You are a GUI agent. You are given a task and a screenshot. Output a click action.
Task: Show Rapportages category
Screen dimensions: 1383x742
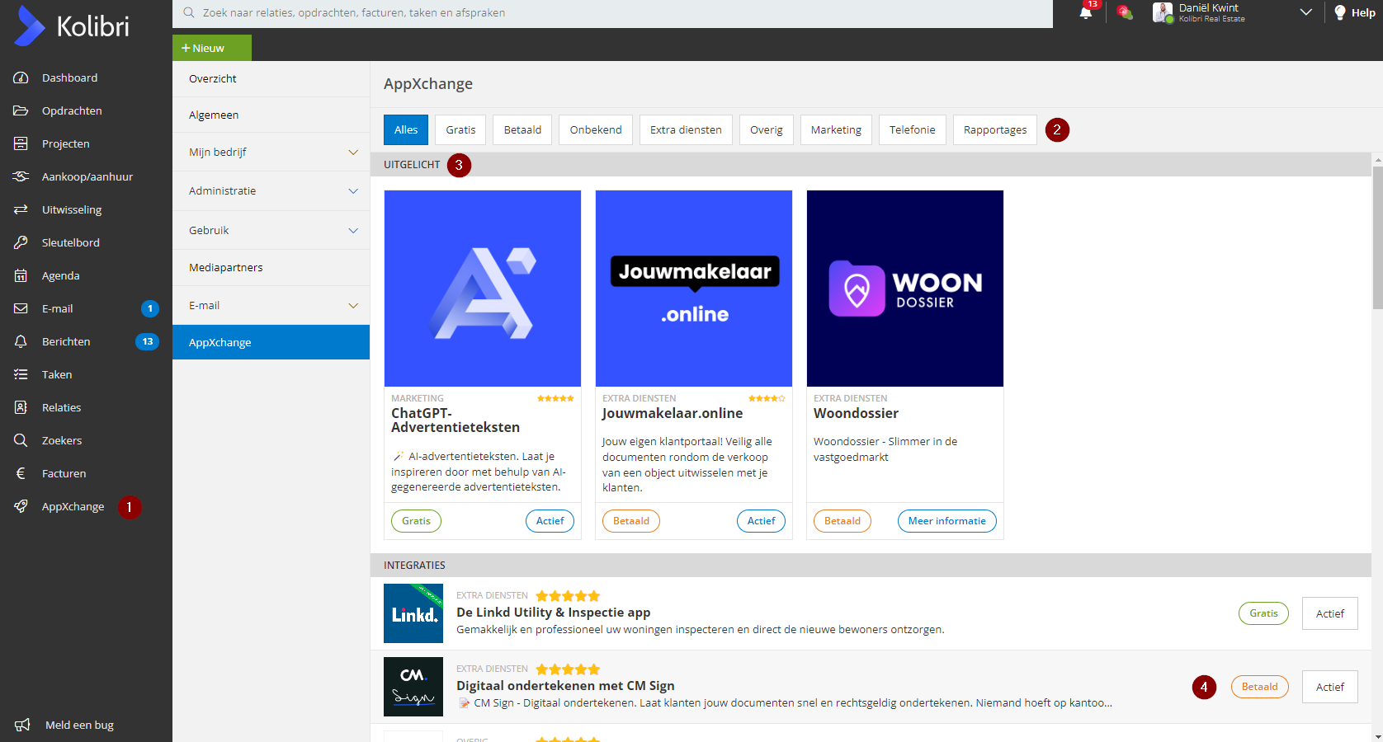995,129
